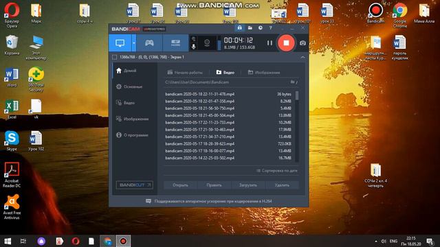Open output folder icon in title bar
The image size is (440, 247).
click(250, 27)
